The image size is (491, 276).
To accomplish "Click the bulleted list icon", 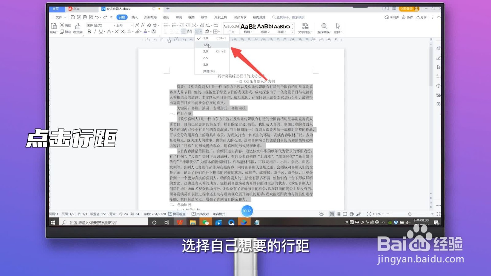I will (x=166, y=25).
